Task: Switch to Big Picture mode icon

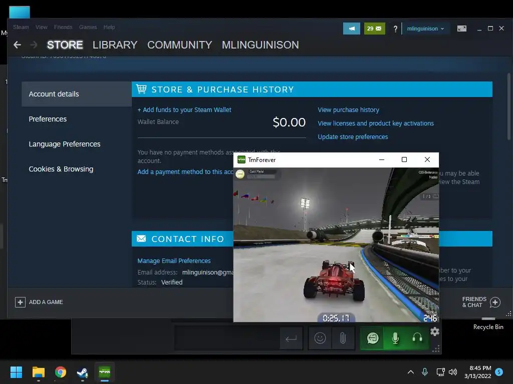Action: (x=461, y=28)
